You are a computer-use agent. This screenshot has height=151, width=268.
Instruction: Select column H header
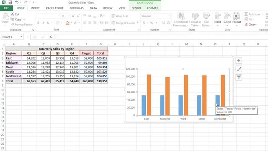[x=115, y=44]
